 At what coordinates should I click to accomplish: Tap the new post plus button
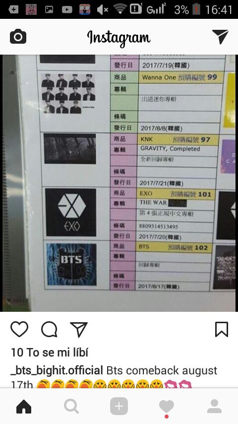click(119, 406)
